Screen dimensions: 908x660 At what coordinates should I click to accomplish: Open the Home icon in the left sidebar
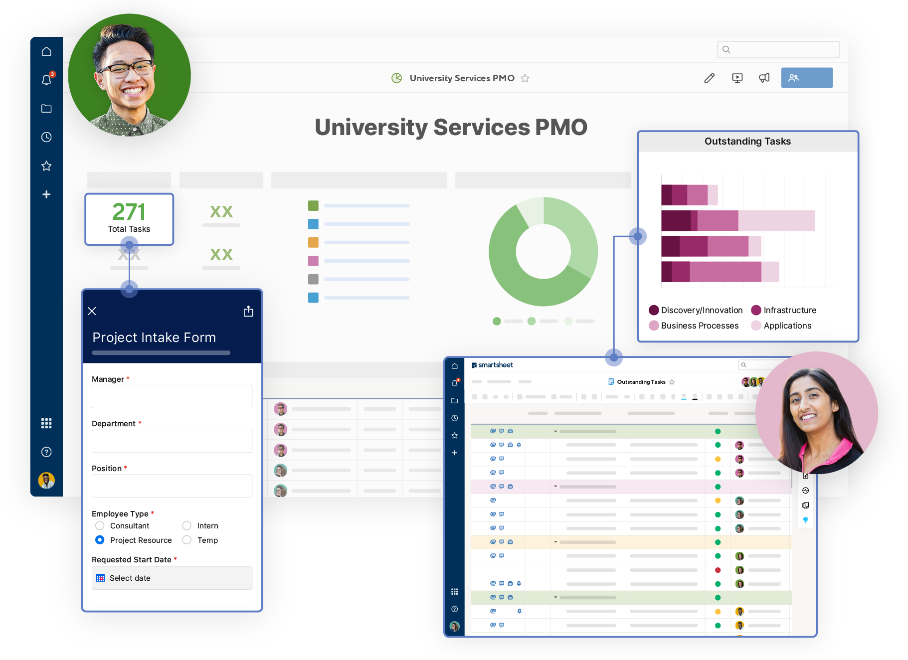click(x=46, y=51)
